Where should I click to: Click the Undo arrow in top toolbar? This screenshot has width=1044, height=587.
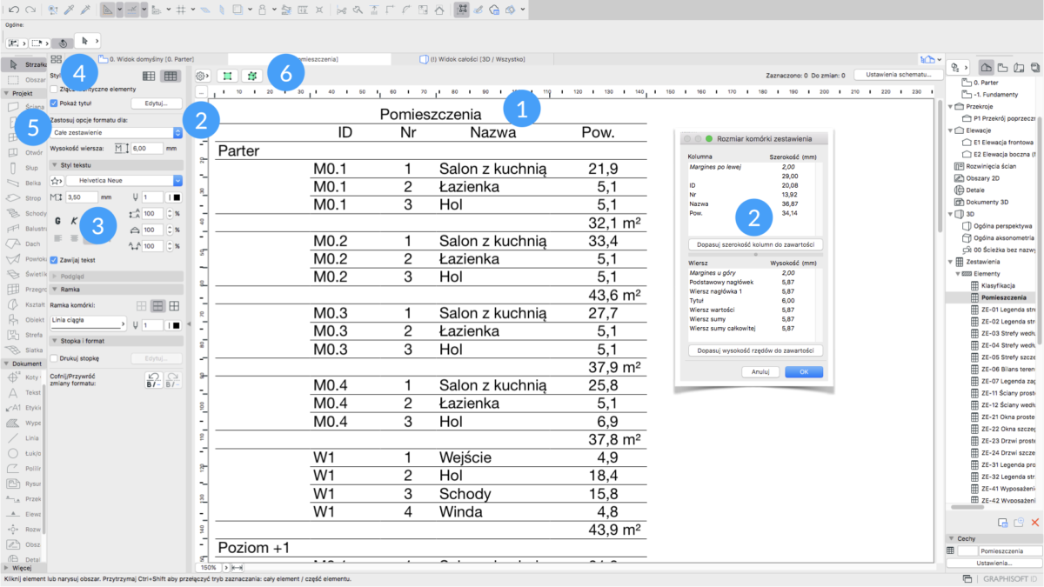[x=14, y=10]
